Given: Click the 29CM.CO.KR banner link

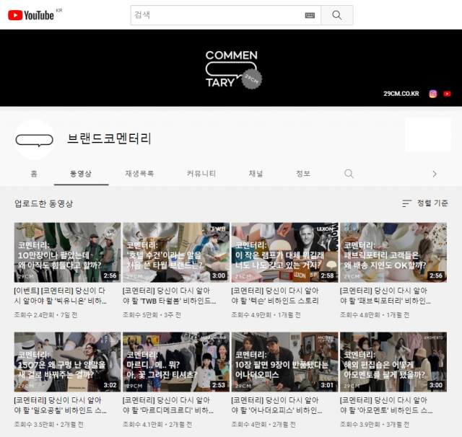Looking at the screenshot, I should (401, 94).
